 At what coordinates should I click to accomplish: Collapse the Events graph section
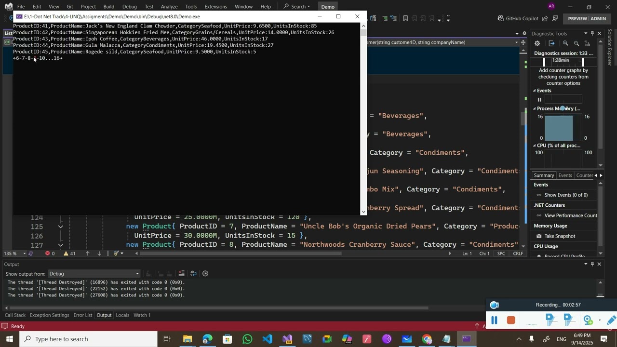coord(534,91)
